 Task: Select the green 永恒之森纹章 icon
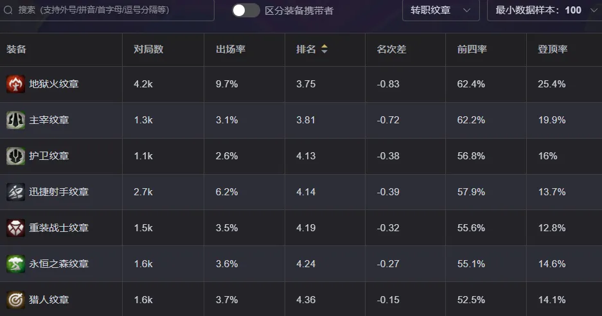pos(16,264)
